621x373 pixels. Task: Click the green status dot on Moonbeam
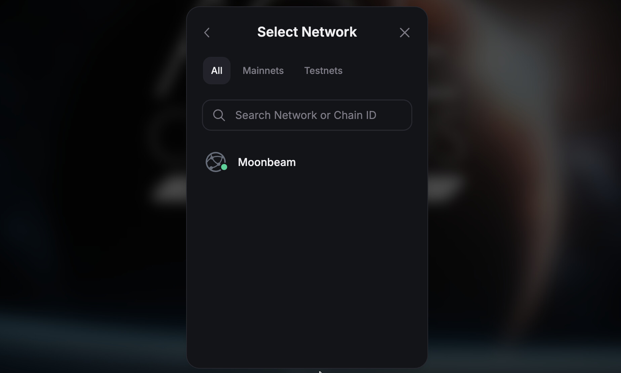(224, 167)
